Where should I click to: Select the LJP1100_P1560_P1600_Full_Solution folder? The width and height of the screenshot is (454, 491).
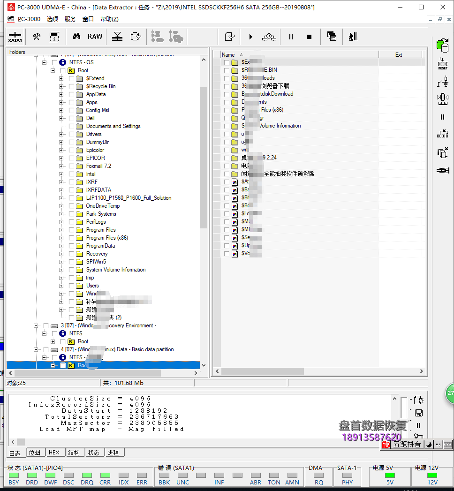click(129, 198)
